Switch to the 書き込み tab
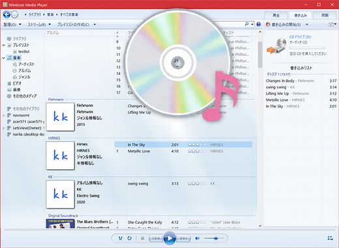This screenshot has width=339, height=248. click(x=301, y=15)
